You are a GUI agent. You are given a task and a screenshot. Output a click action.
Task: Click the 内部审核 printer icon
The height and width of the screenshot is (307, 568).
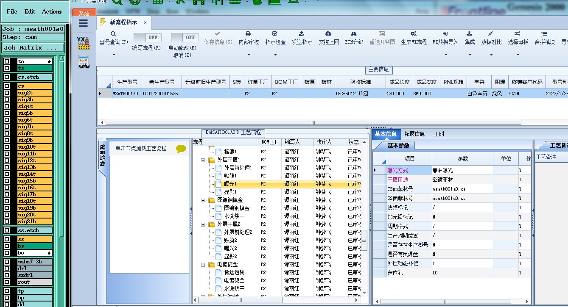249,34
